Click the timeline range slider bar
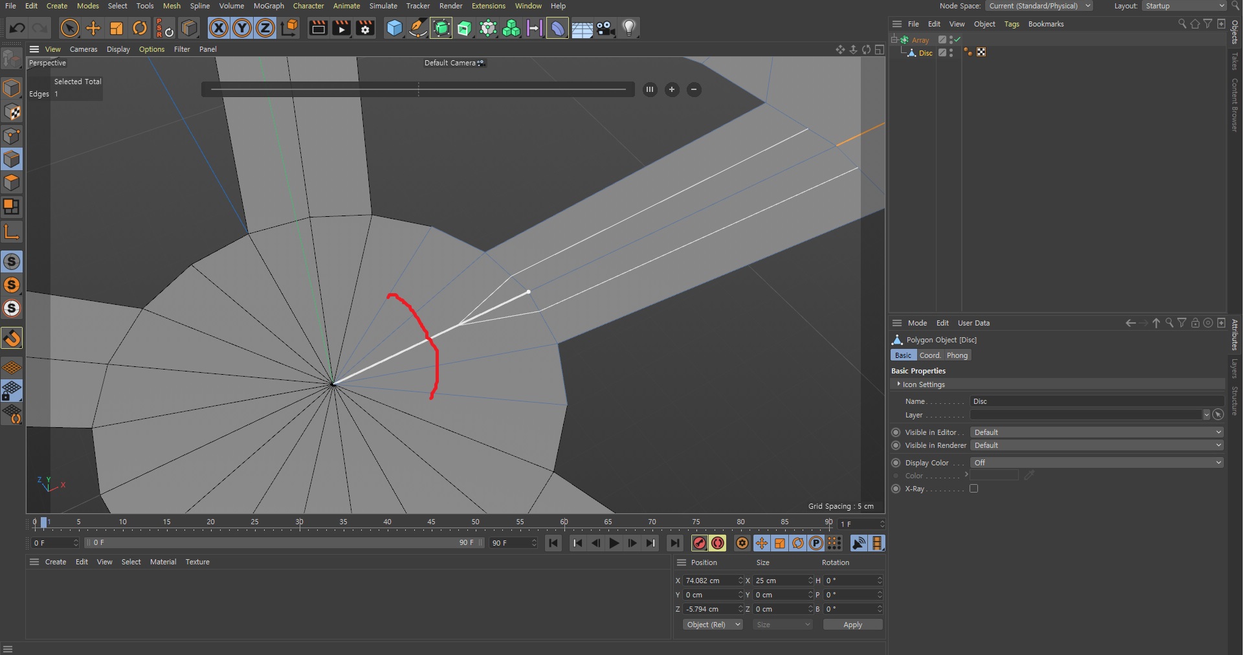The width and height of the screenshot is (1244, 655). (285, 543)
